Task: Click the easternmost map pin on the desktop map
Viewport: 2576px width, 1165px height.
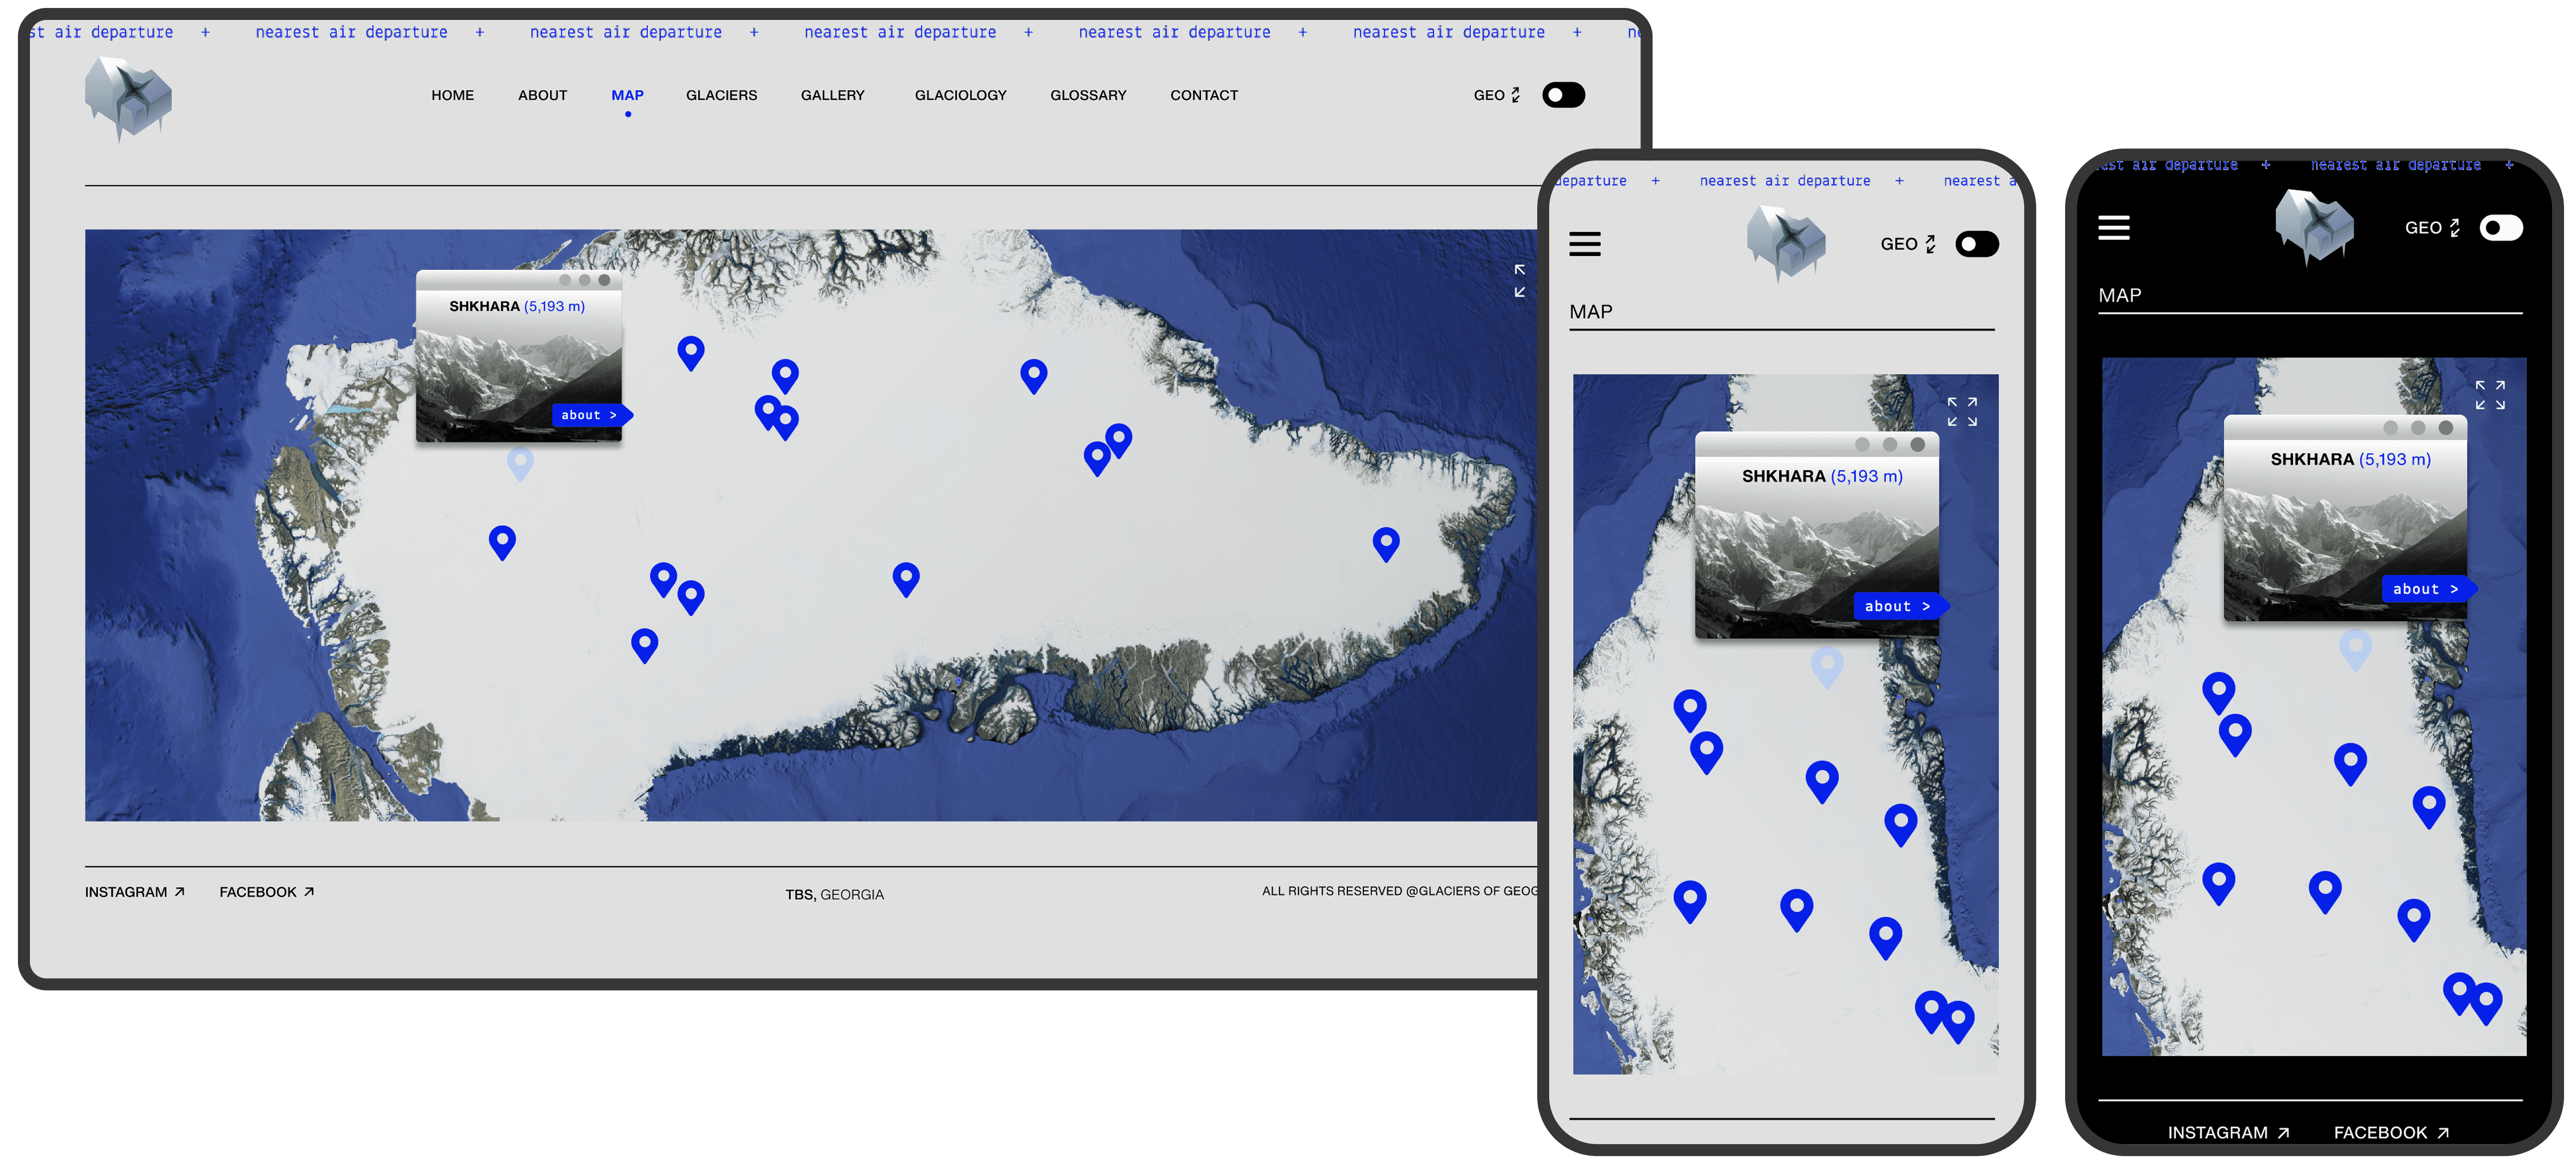Action: tap(1385, 544)
